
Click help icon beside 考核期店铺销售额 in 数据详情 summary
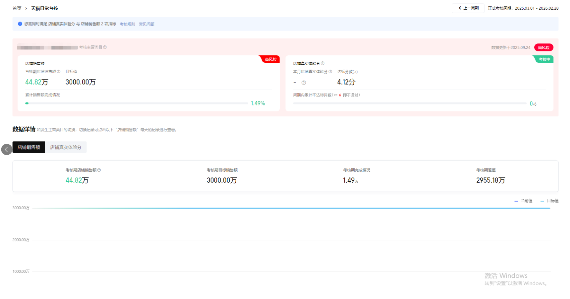[99, 170]
